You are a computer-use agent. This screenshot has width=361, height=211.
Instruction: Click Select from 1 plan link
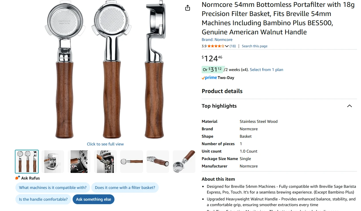click(x=266, y=70)
